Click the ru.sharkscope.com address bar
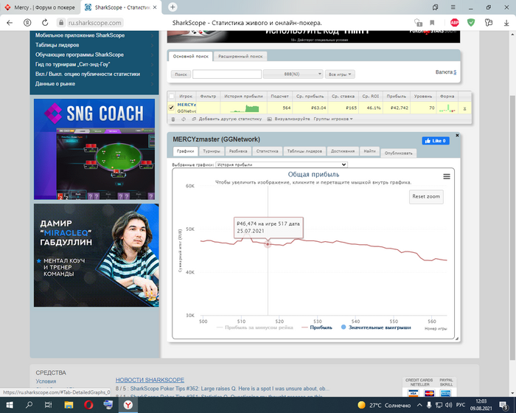This screenshot has height=413, width=516. [95, 23]
